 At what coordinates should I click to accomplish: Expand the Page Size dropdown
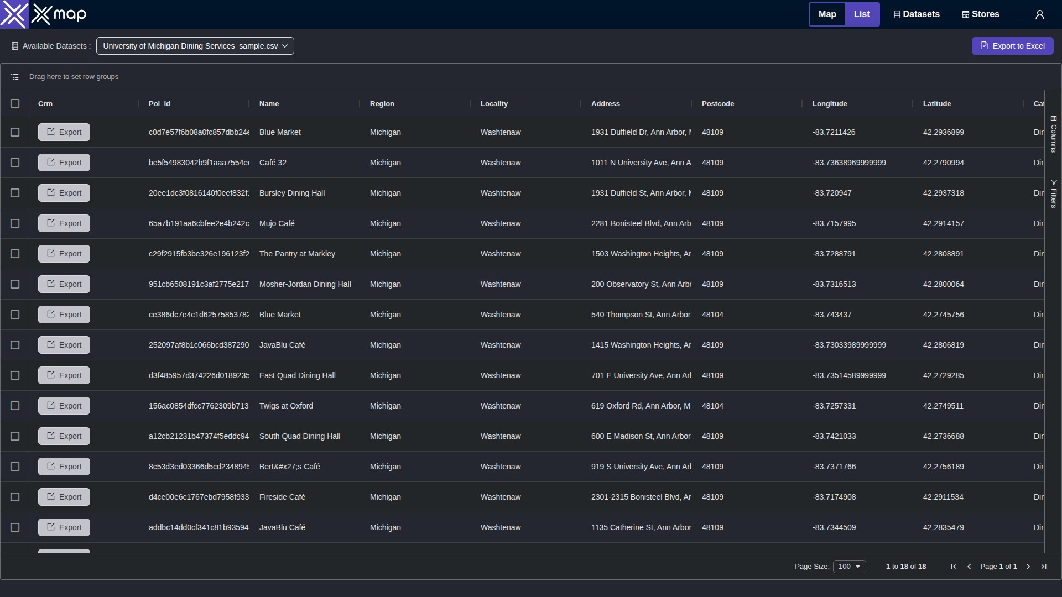[849, 567]
